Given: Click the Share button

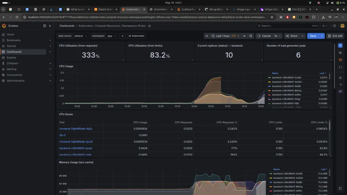Looking at the screenshot, I should [x=292, y=36].
